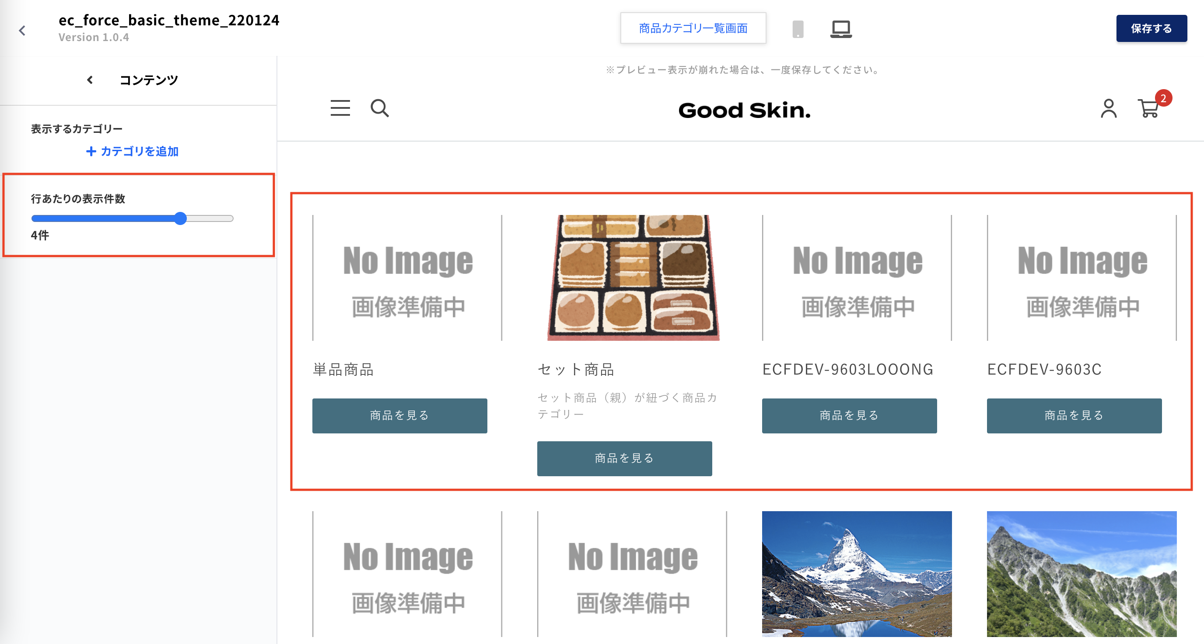
Task: Click the back arrow beside the theme name
Action: (22, 30)
